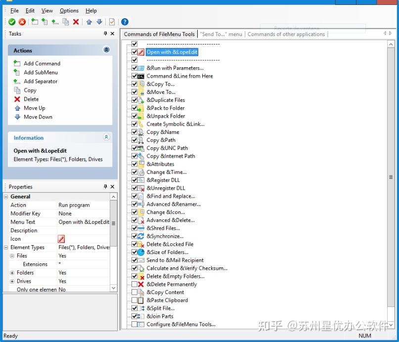399x342 pixels.
Task: Collapse the Information section chevron
Action: tap(106, 137)
